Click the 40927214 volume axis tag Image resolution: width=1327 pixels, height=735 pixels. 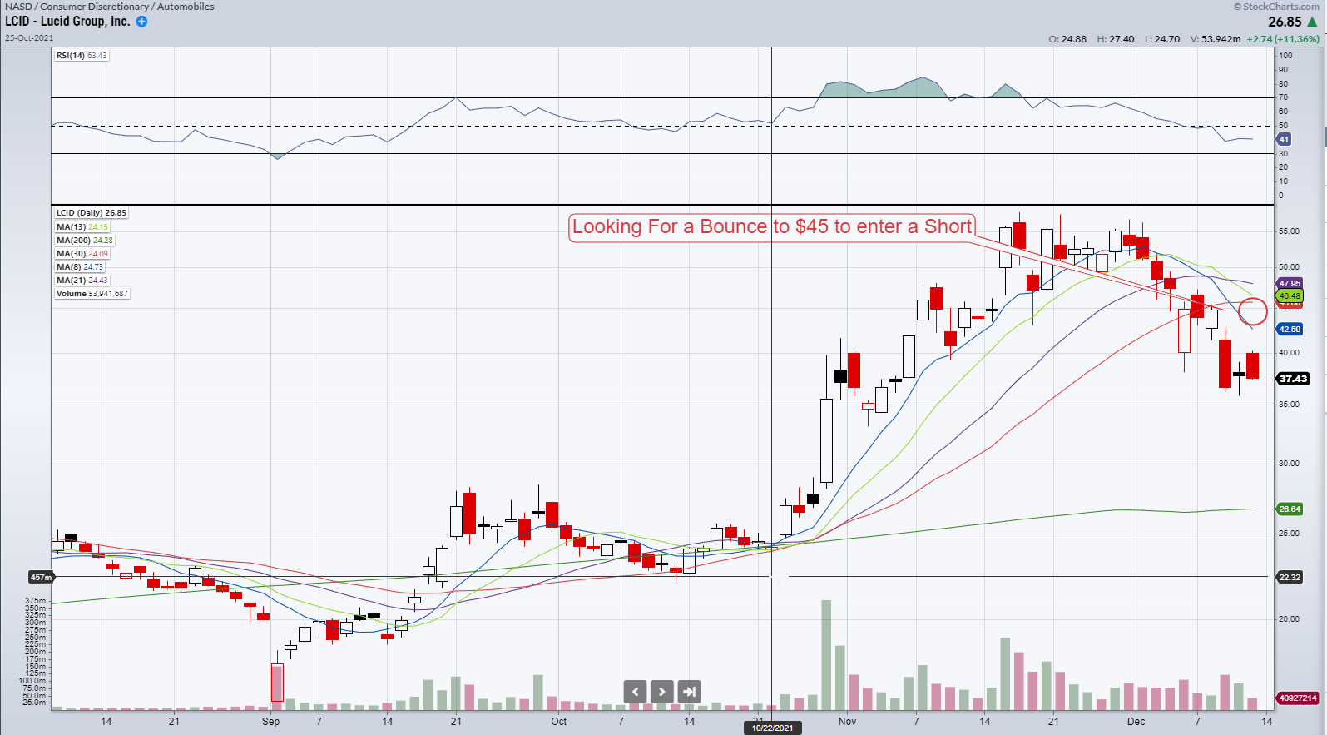click(1298, 698)
